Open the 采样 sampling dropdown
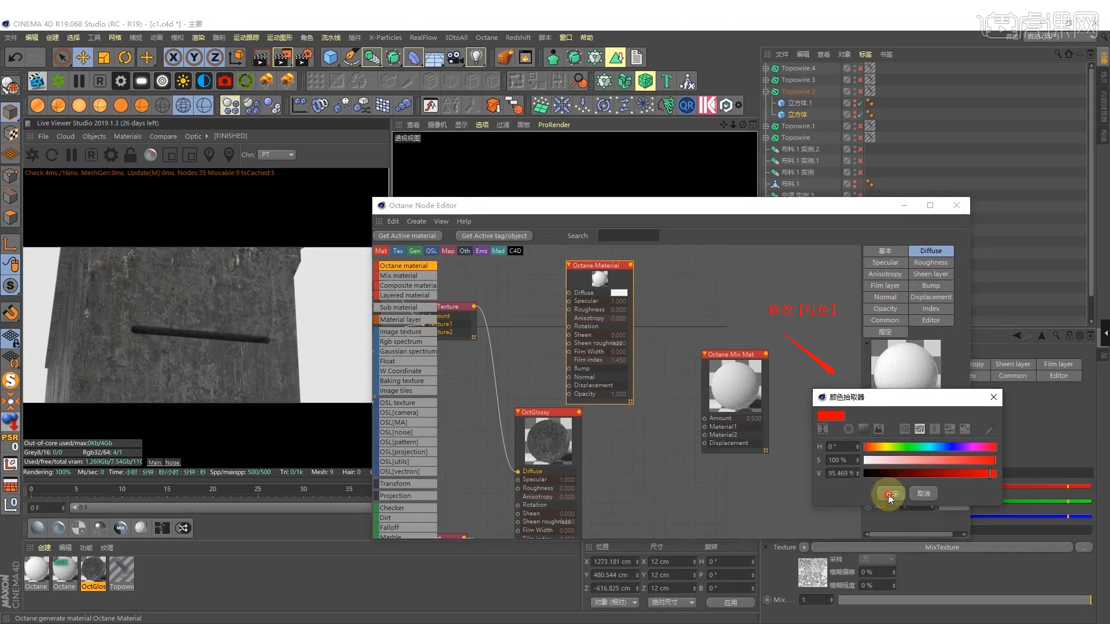 coord(877,559)
